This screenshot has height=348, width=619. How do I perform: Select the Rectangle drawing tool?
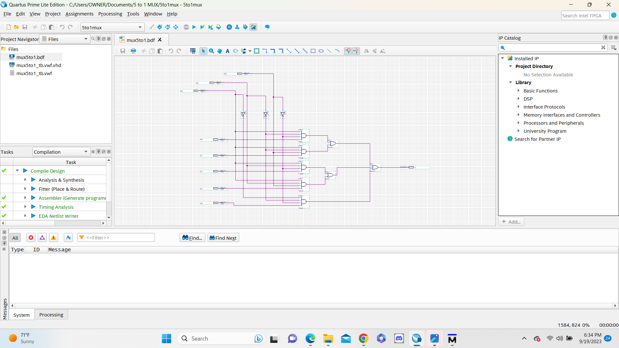pos(313,51)
